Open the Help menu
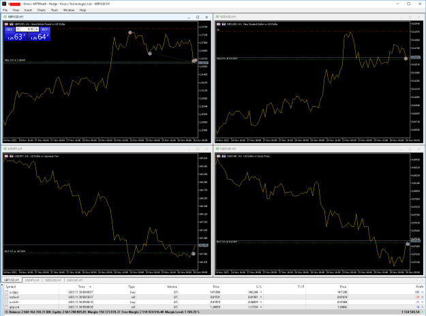426x316 pixels. 82,10
